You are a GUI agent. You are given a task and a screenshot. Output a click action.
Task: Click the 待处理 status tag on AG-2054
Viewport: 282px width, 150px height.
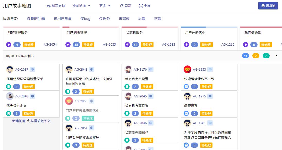click(x=29, y=45)
